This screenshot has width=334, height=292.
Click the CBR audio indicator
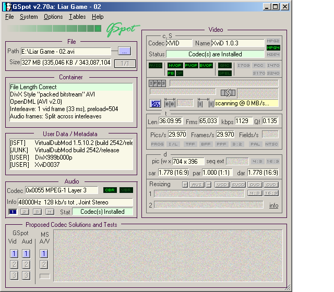coord(110,190)
